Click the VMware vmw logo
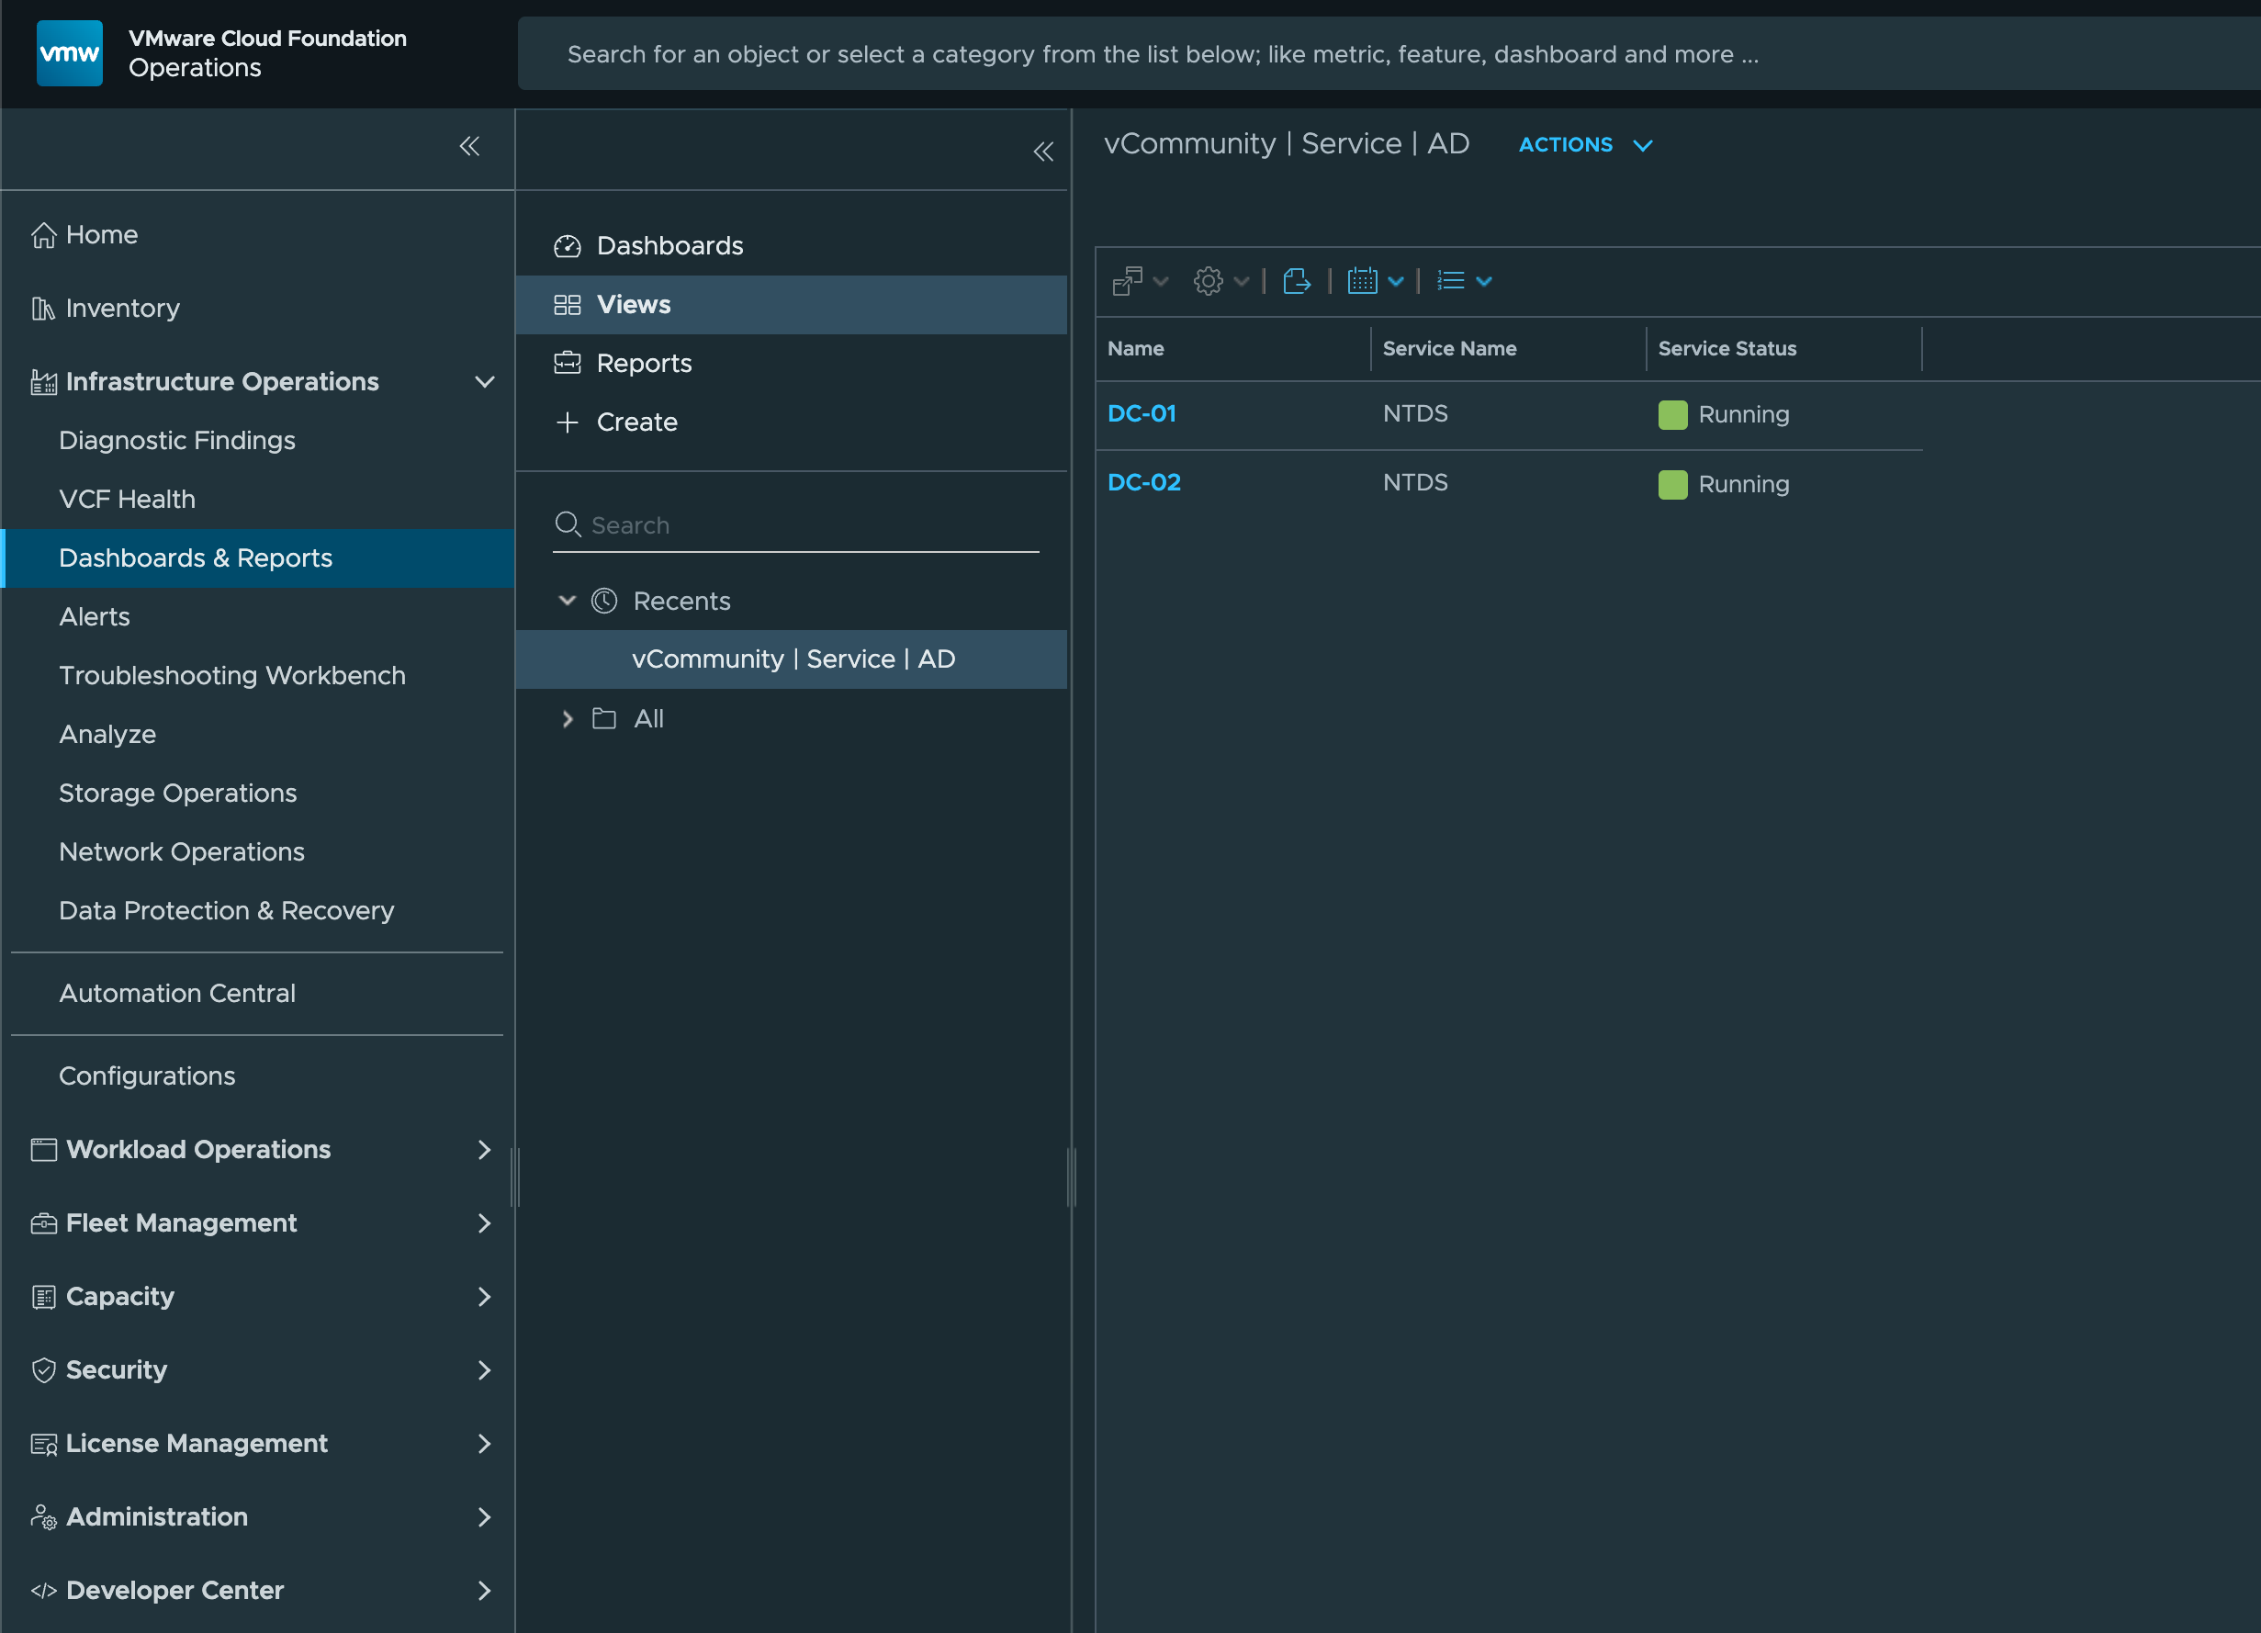 coord(69,53)
